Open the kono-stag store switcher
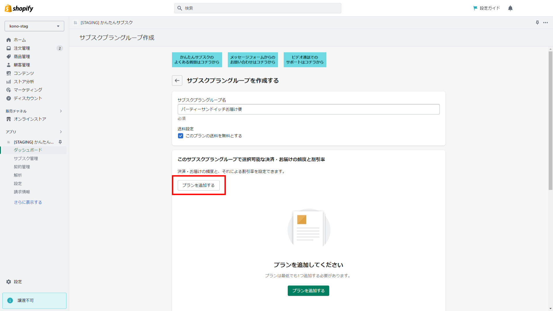Screen dimensions: 553x311 (x=34, y=26)
